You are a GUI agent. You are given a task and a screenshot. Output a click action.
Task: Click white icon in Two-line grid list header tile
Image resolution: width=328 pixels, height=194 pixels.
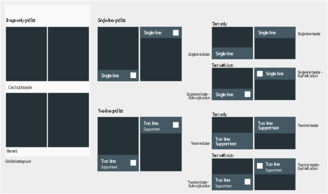click(176, 125)
